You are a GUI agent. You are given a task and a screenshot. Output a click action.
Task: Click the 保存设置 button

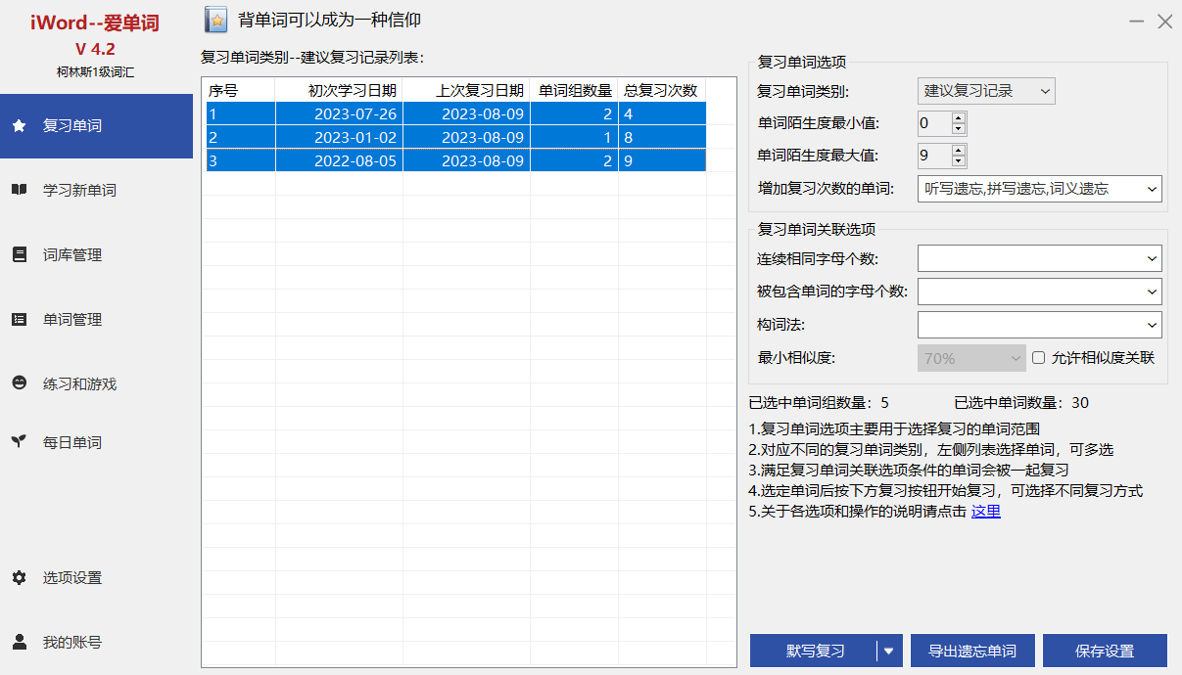tap(1104, 652)
